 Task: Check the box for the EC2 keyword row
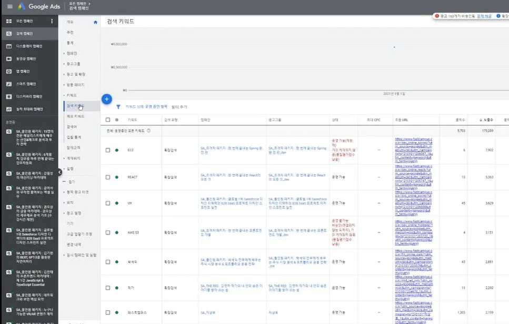(108, 150)
